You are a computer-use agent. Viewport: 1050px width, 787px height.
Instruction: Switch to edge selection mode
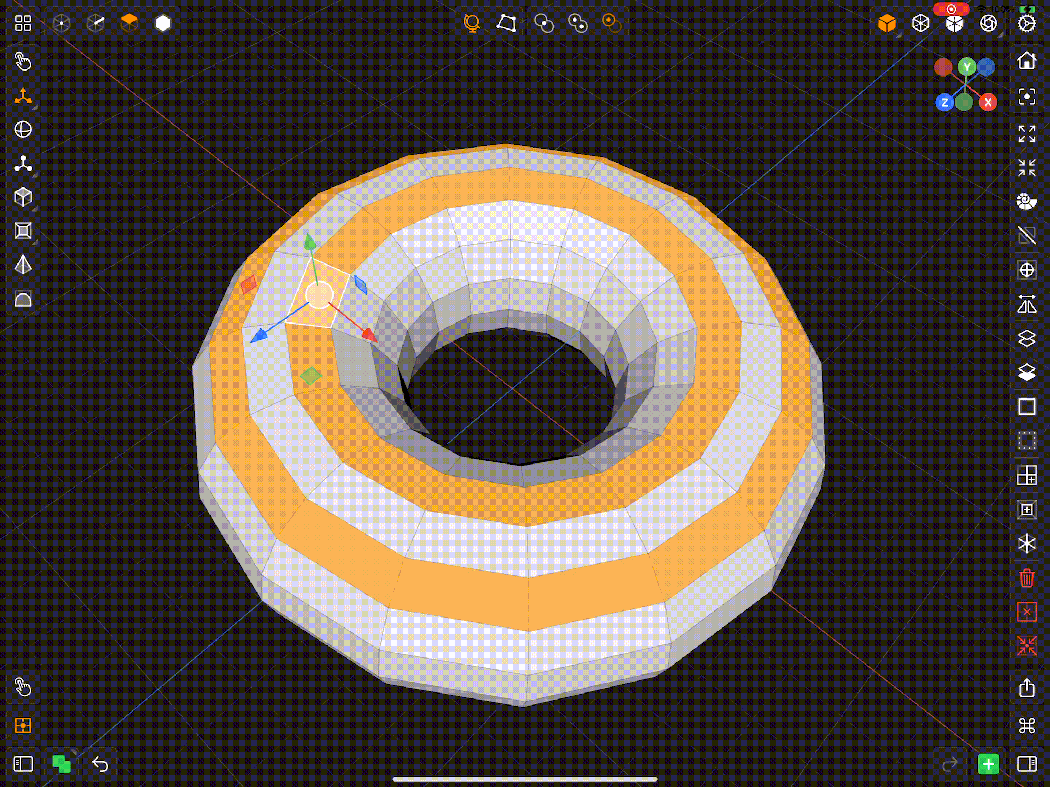96,23
